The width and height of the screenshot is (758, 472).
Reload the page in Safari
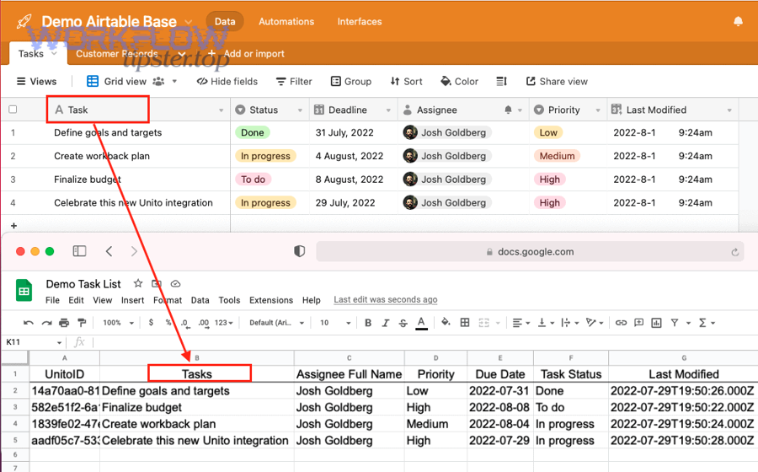tap(734, 252)
